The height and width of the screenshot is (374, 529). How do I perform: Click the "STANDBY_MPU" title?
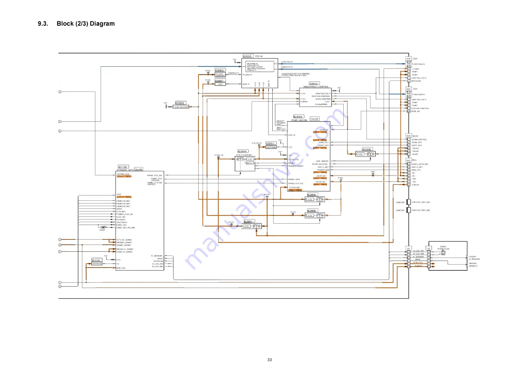coord(125,170)
